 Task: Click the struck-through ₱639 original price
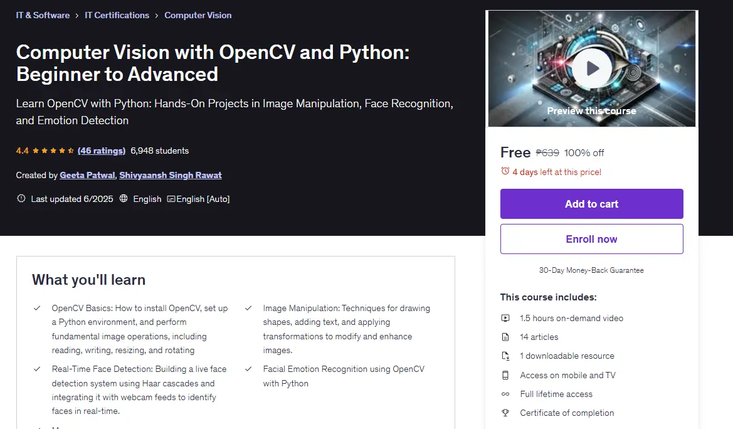[547, 153]
